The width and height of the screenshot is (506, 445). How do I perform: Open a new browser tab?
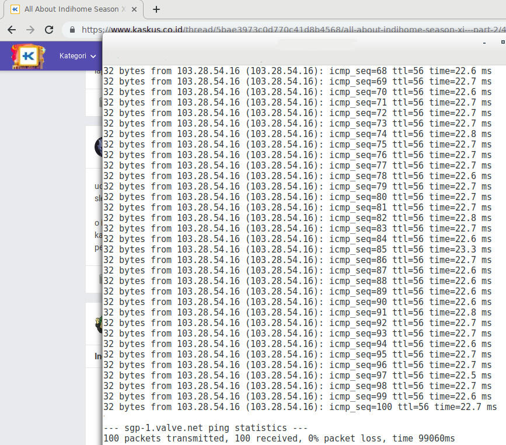click(x=156, y=9)
